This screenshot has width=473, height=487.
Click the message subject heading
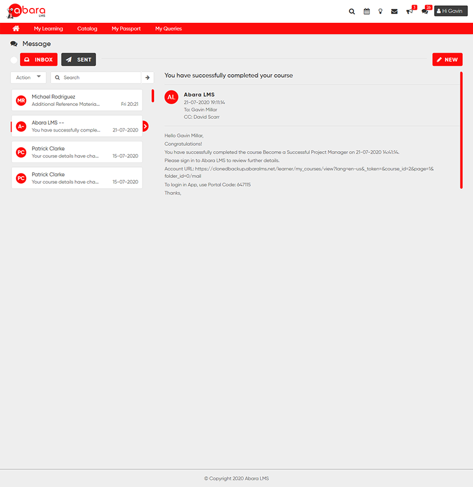228,76
